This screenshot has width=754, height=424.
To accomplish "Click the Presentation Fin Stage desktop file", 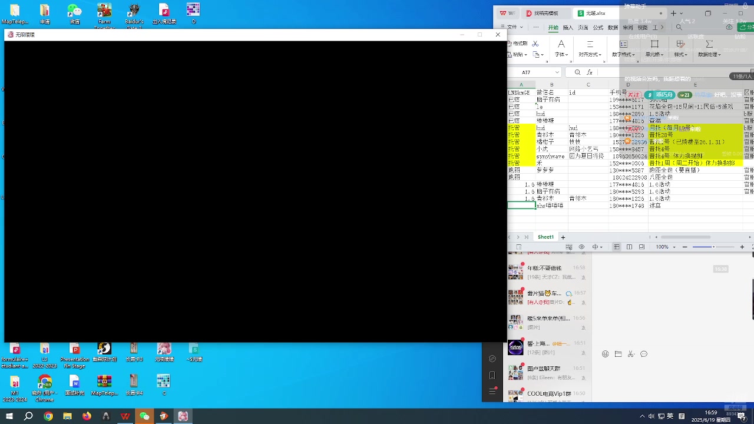I will pos(74,356).
